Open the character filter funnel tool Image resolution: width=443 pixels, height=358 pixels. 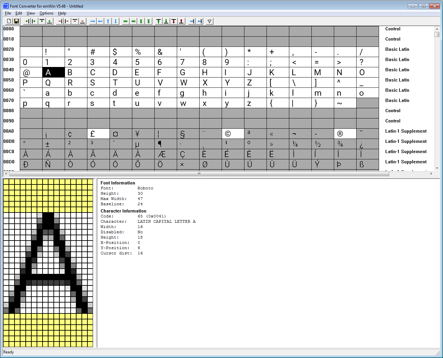click(209, 21)
